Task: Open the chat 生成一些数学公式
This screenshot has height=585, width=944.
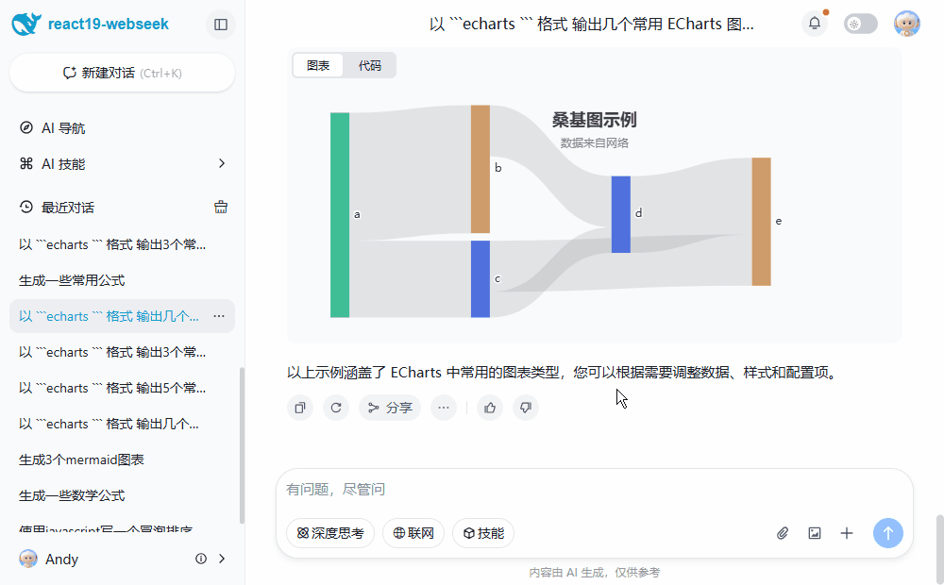Action: click(122, 495)
